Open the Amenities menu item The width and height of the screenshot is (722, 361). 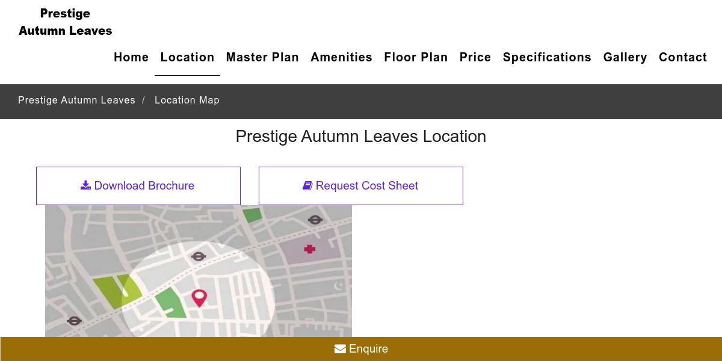(341, 57)
